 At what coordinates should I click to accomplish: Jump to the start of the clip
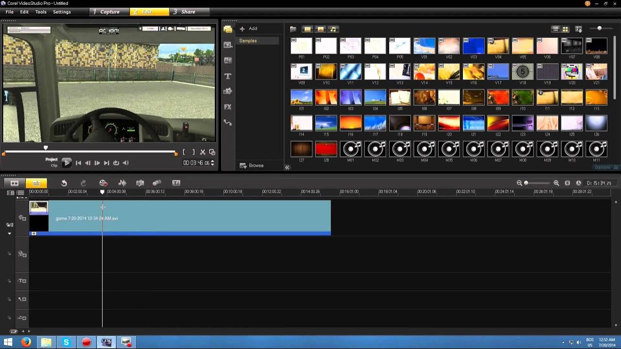pyautogui.click(x=78, y=163)
